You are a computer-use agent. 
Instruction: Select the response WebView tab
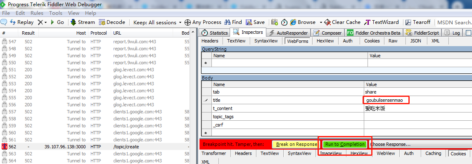point(386,153)
